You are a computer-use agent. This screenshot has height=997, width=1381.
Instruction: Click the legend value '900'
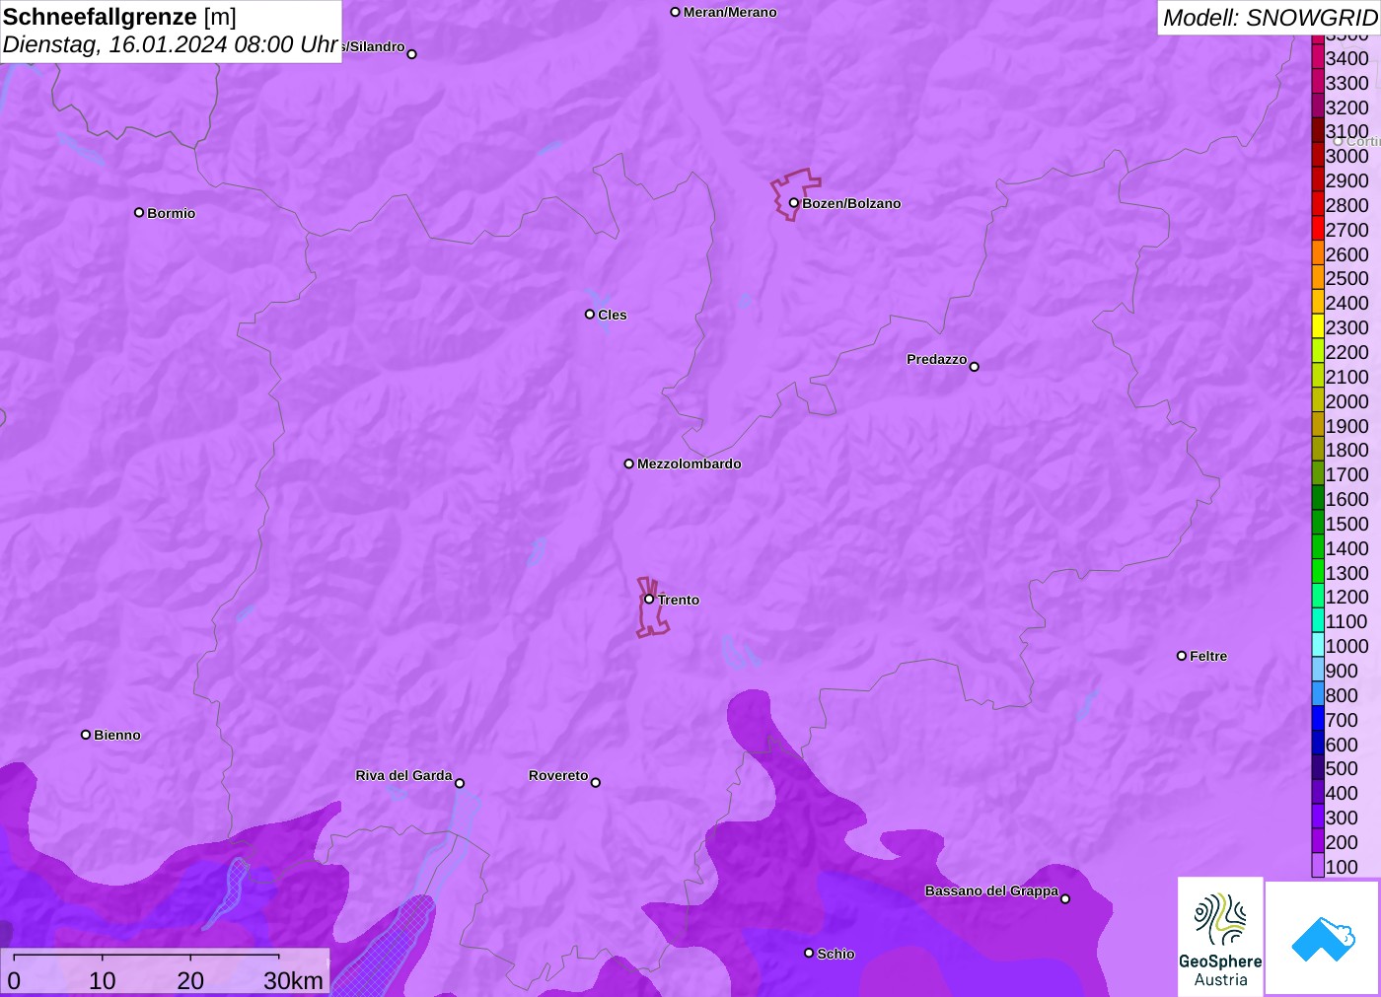pyautogui.click(x=1342, y=671)
